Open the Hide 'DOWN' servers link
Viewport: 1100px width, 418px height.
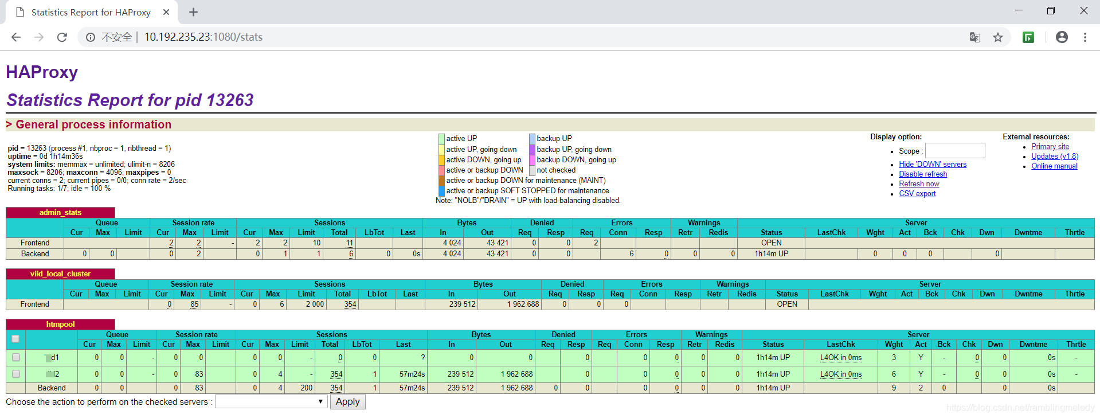(933, 165)
